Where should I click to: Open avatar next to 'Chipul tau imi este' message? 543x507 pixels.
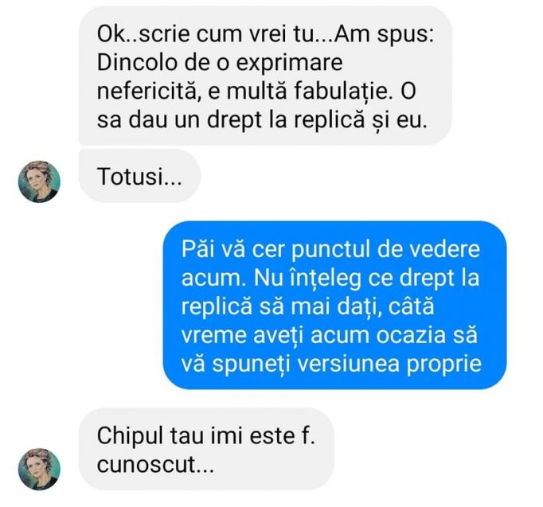pos(39,470)
